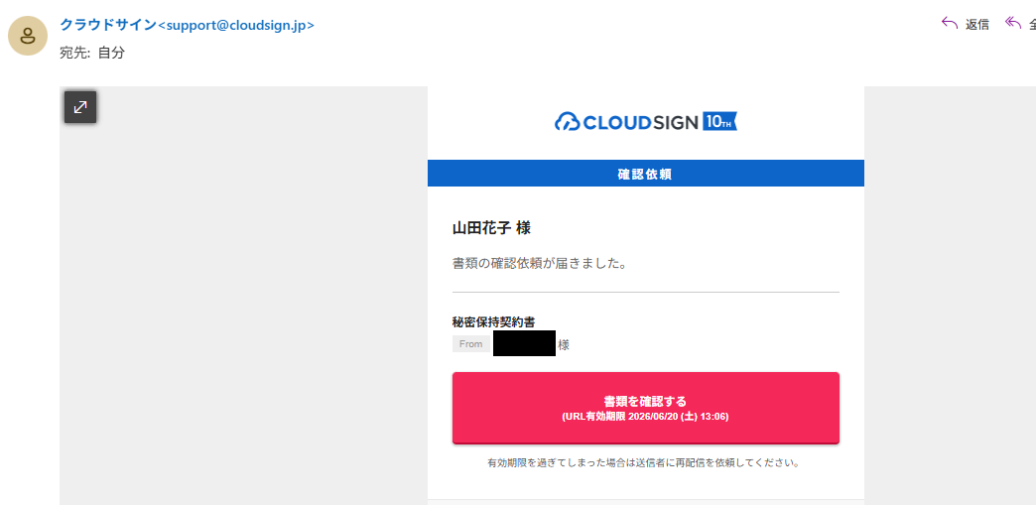Click the gray From label badge
Image resolution: width=1036 pixels, height=505 pixels.
click(x=471, y=343)
